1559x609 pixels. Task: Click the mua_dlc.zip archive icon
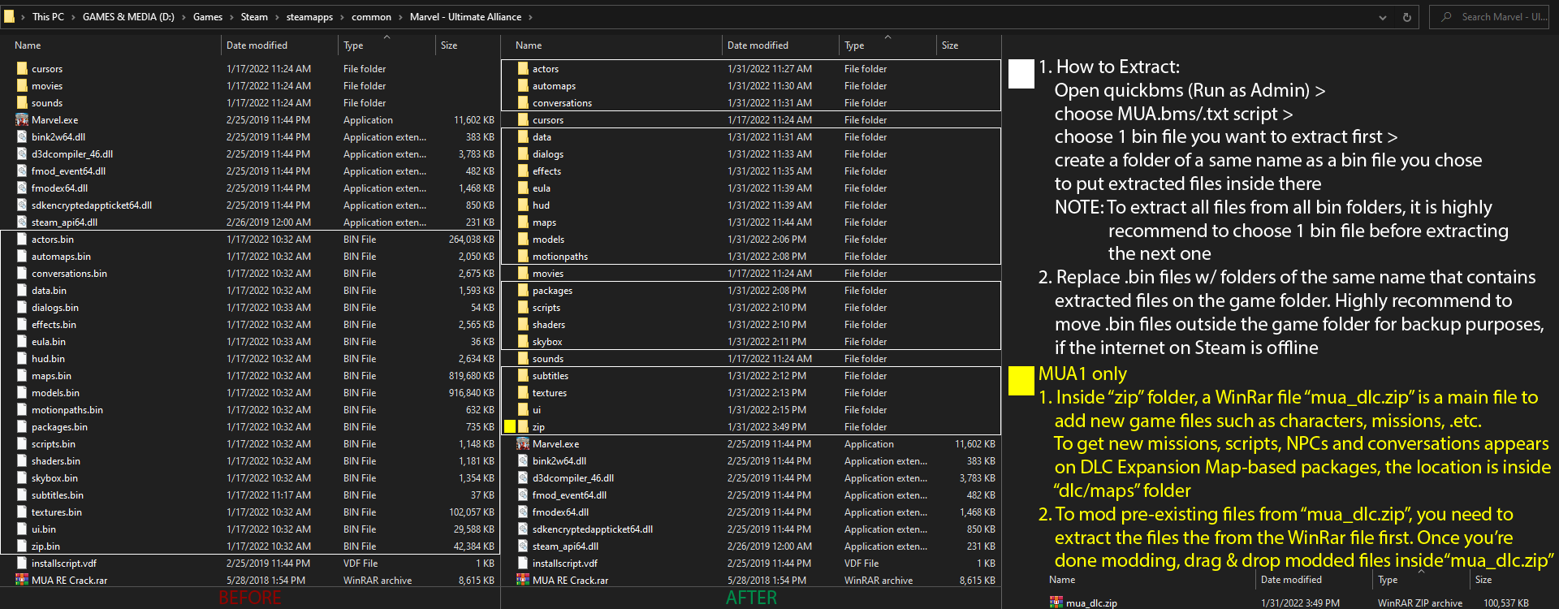point(1056,603)
